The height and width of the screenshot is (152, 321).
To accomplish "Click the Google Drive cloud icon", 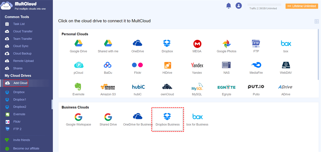I will 78,43.
